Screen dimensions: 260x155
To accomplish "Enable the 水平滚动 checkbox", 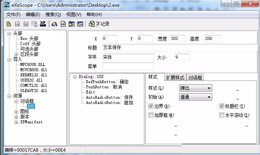I will click(222, 115).
